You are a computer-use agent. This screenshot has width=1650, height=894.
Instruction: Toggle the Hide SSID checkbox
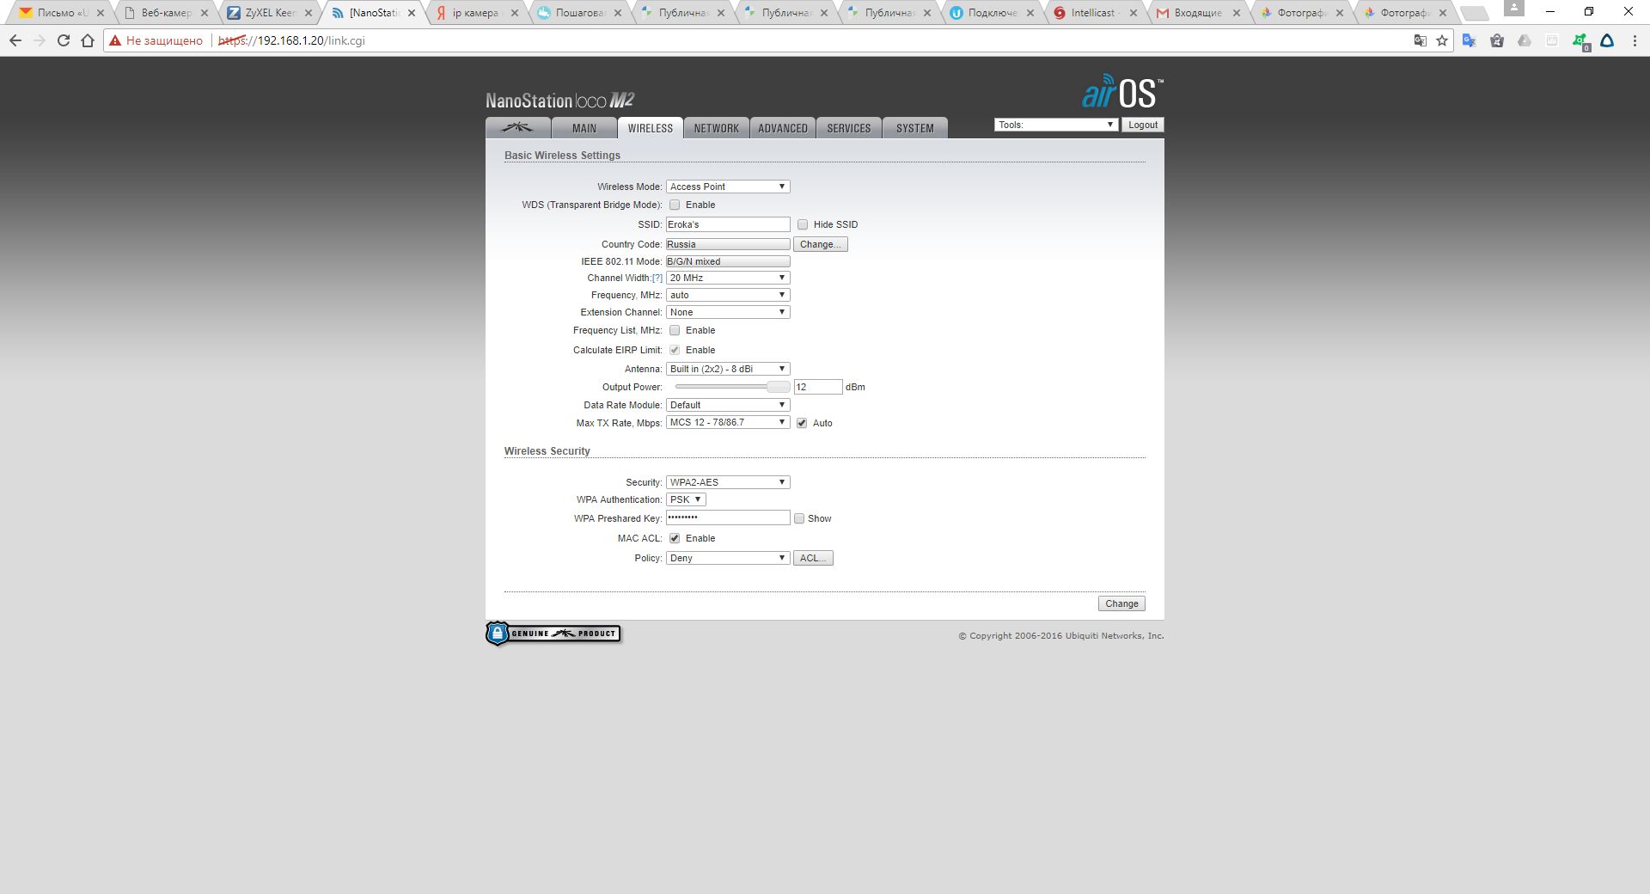point(803,224)
